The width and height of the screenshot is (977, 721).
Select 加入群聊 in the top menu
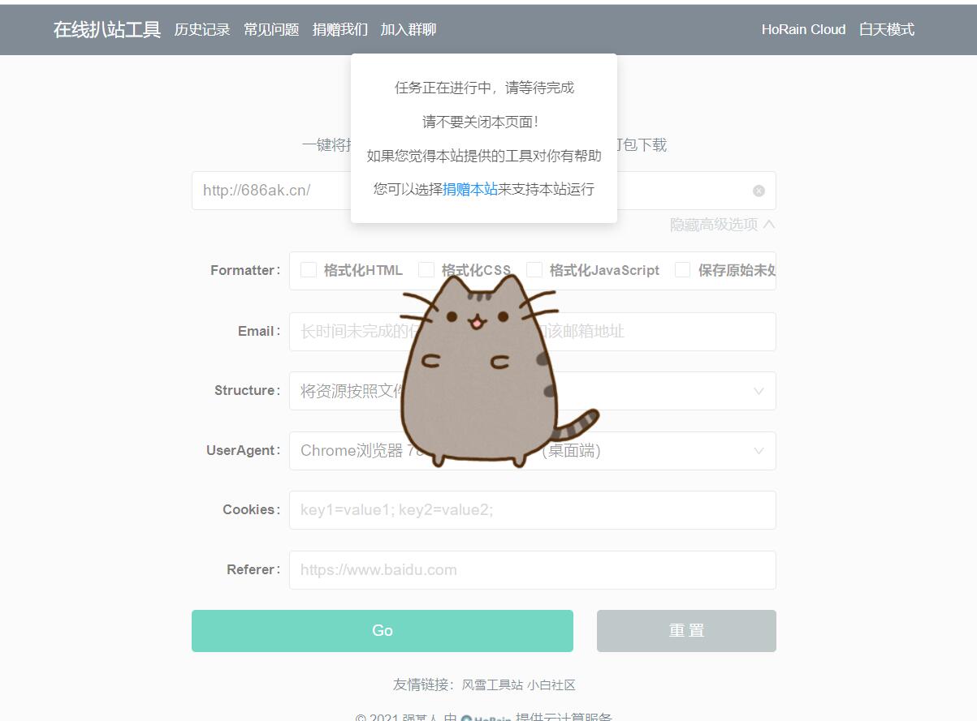pos(409,30)
